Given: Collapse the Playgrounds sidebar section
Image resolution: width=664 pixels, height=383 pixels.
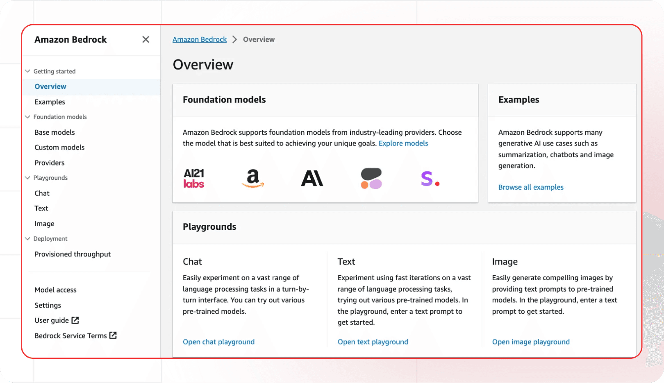Looking at the screenshot, I should click(27, 178).
